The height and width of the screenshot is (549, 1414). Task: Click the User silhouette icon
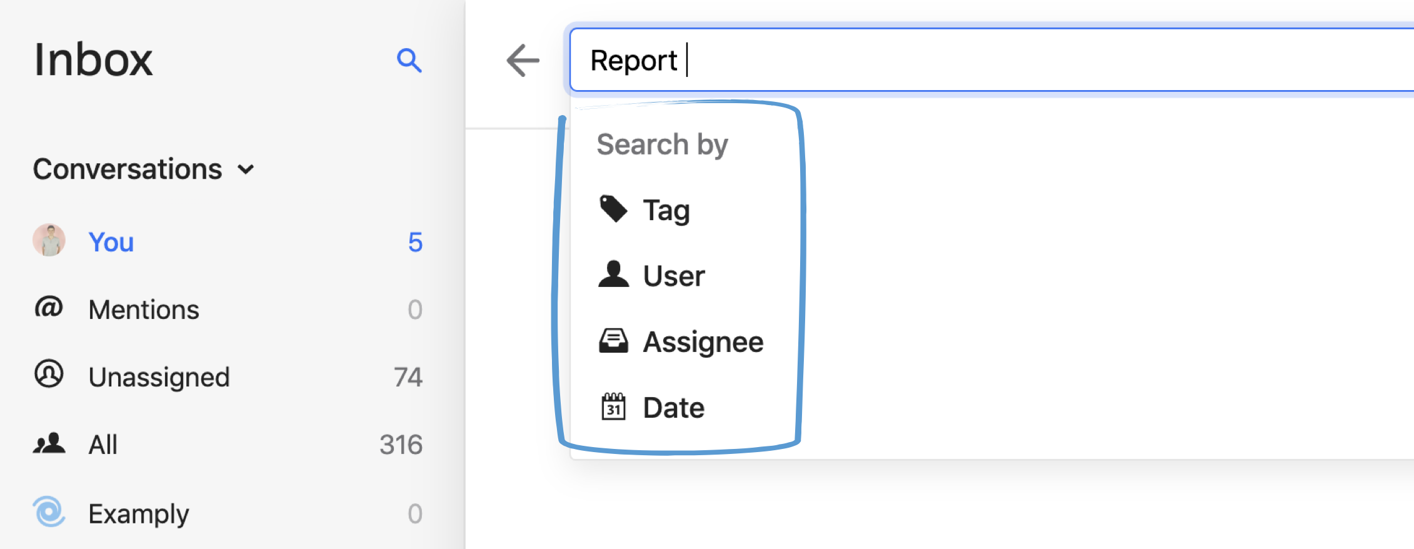pos(613,274)
